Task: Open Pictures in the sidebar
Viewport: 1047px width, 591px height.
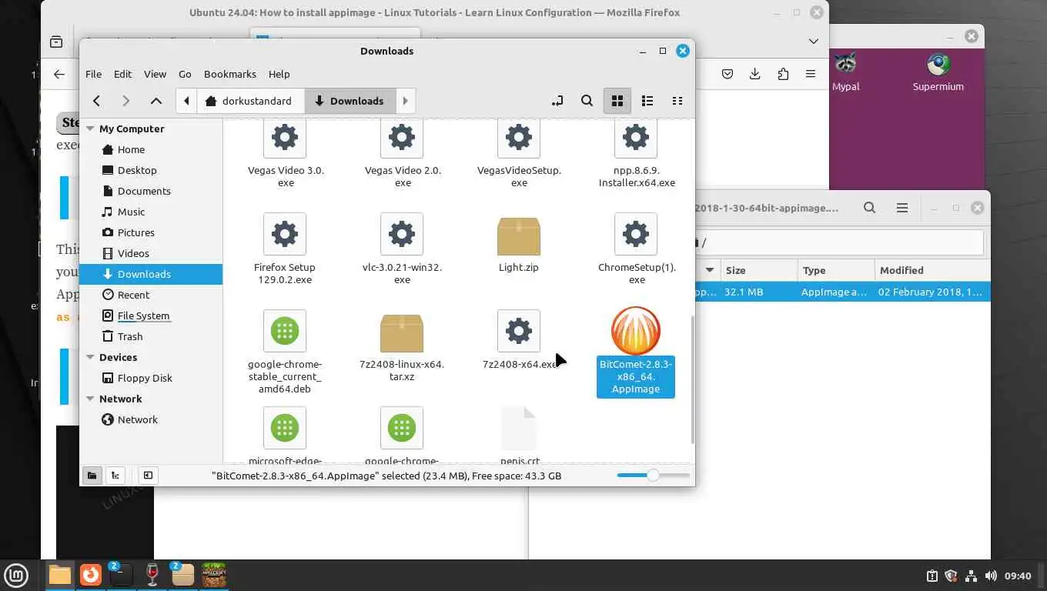Action: (x=151, y=232)
